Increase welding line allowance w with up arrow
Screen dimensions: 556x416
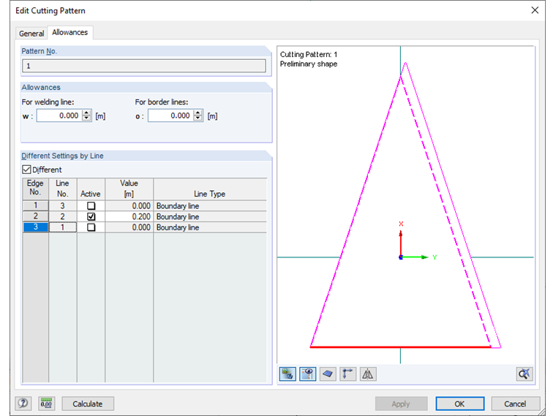86,113
